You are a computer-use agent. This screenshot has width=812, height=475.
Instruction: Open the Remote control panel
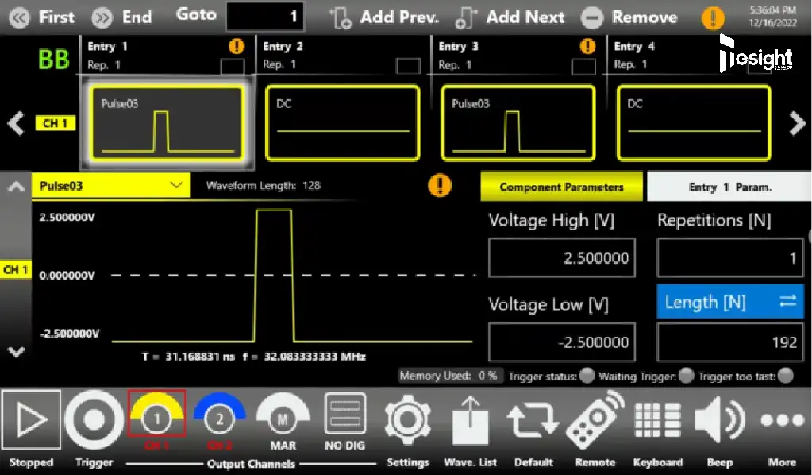595,421
